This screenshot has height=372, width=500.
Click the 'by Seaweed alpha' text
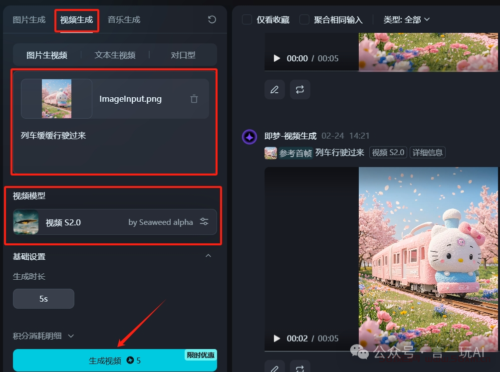coord(161,222)
